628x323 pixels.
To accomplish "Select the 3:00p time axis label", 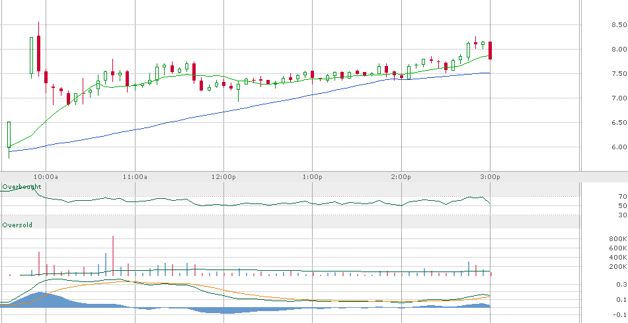I will [x=491, y=177].
